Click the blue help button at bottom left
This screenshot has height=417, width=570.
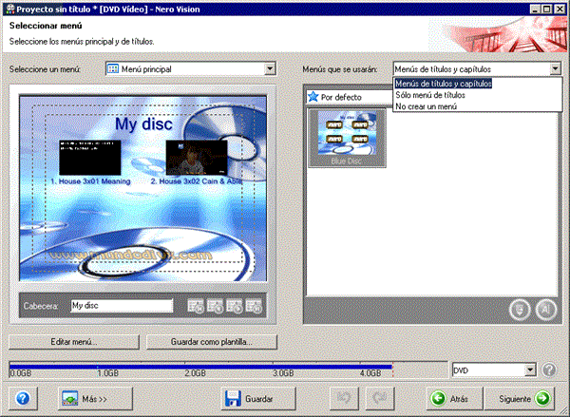(22, 398)
